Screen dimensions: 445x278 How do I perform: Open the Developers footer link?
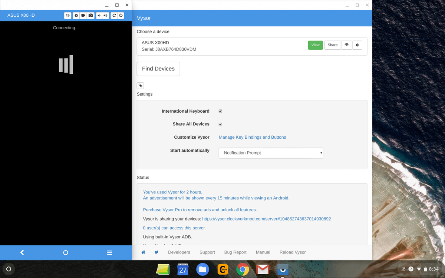click(x=179, y=252)
